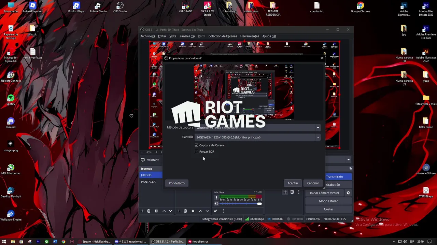Image resolution: width=437 pixels, height=245 pixels.
Task: Click Cancelar in properties dialog
Action: point(313,183)
